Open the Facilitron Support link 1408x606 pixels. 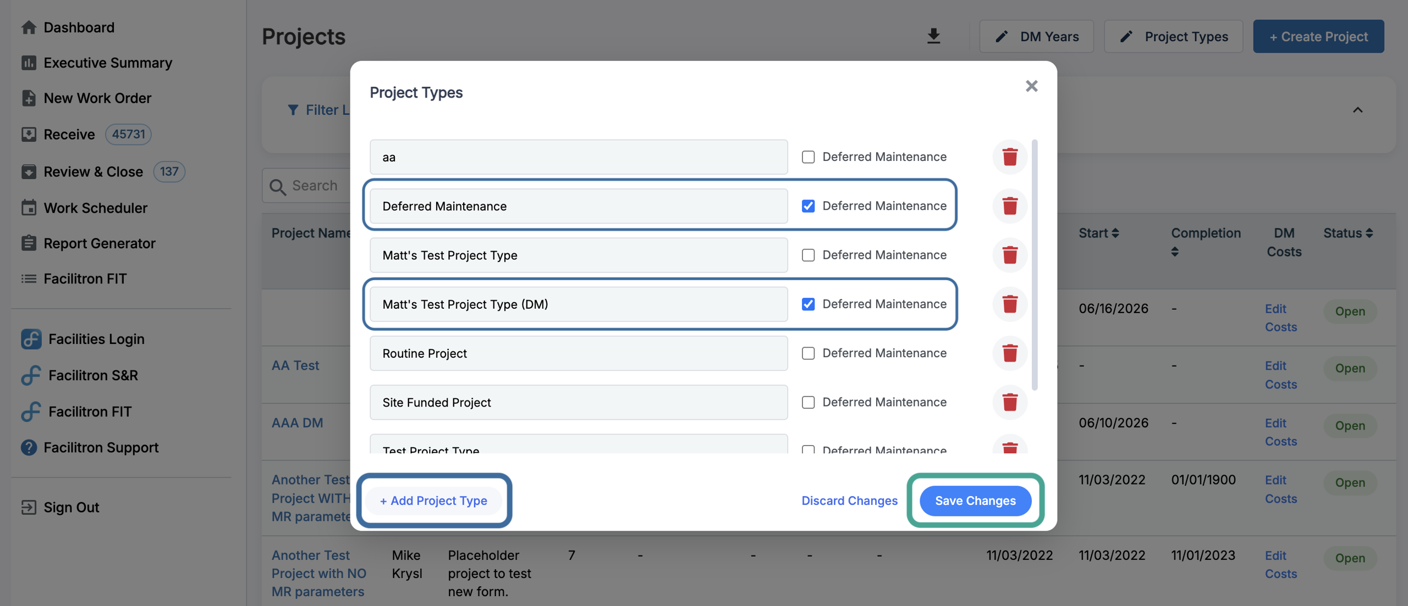click(101, 447)
